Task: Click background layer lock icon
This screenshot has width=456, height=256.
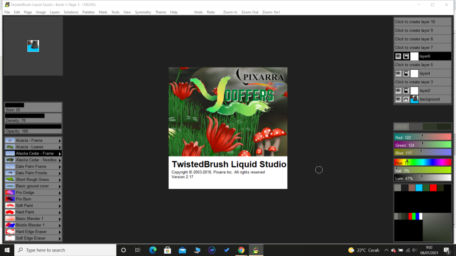Action: point(406,99)
